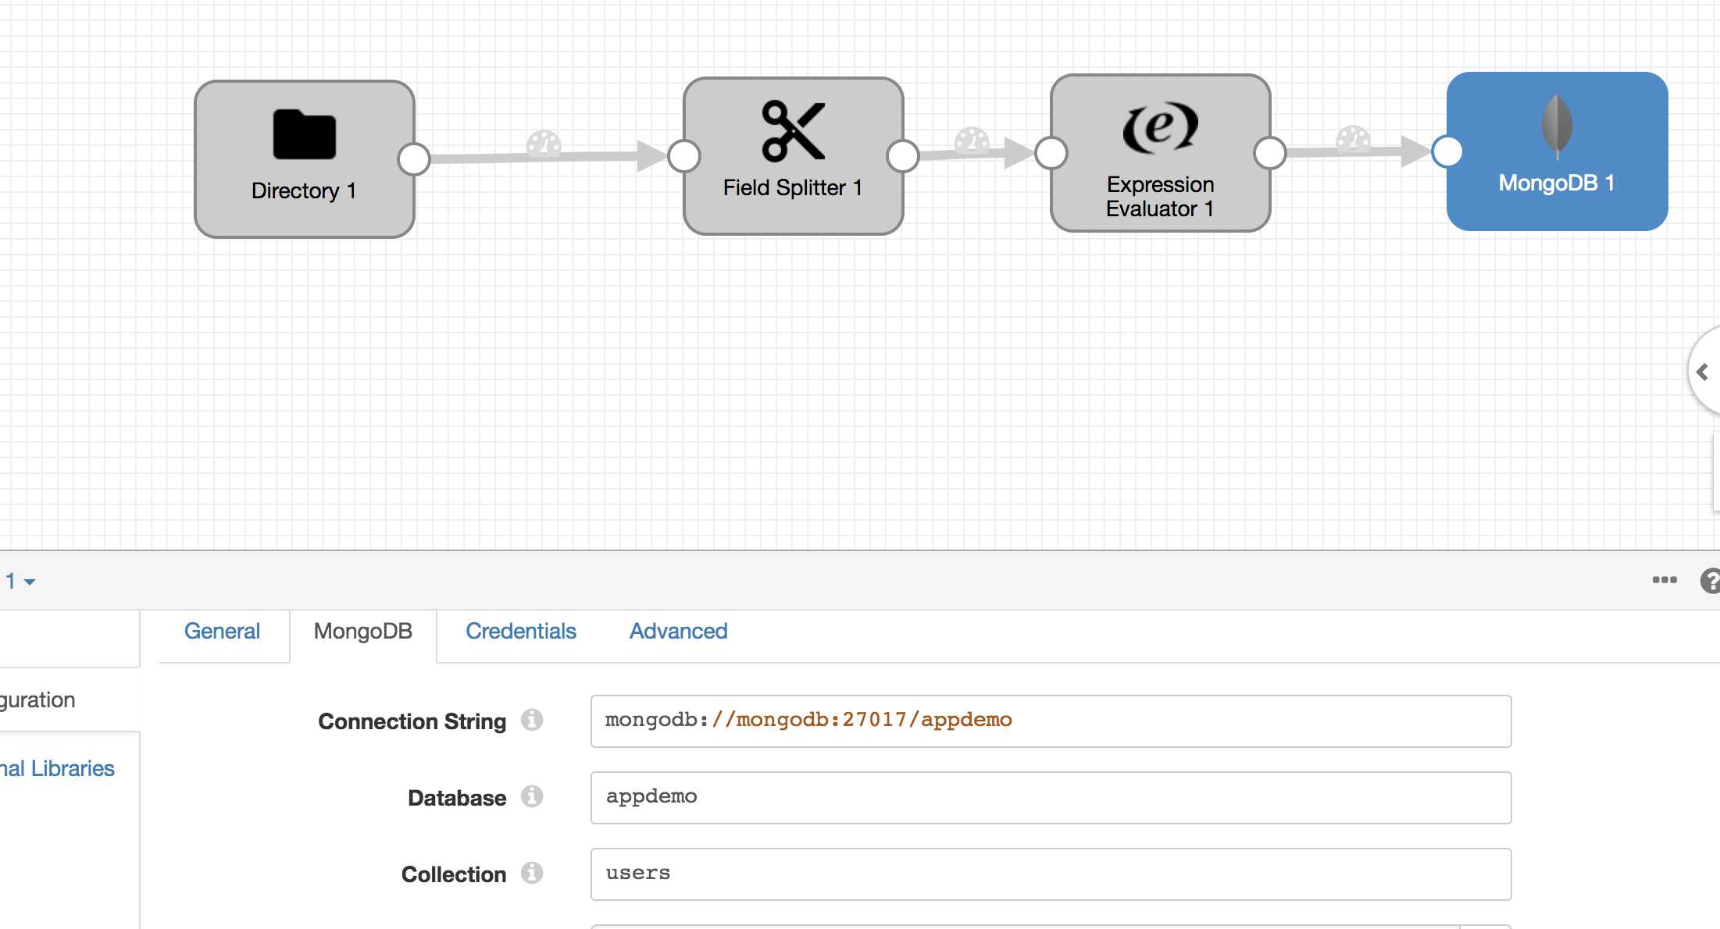Click the Field Splitter 1 input port
Screen dimensions: 1720x929
point(684,156)
